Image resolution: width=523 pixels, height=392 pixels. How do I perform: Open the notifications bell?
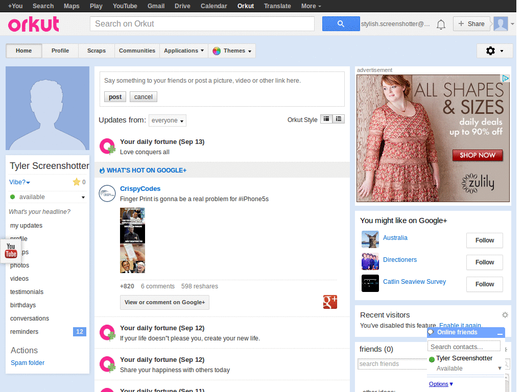coord(441,24)
